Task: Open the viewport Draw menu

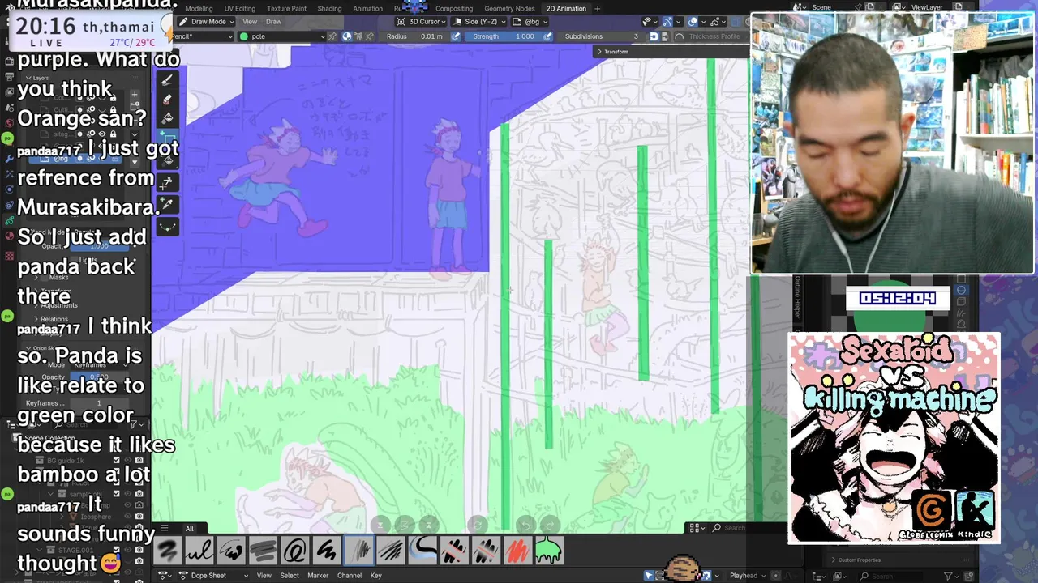Action: pyautogui.click(x=274, y=22)
